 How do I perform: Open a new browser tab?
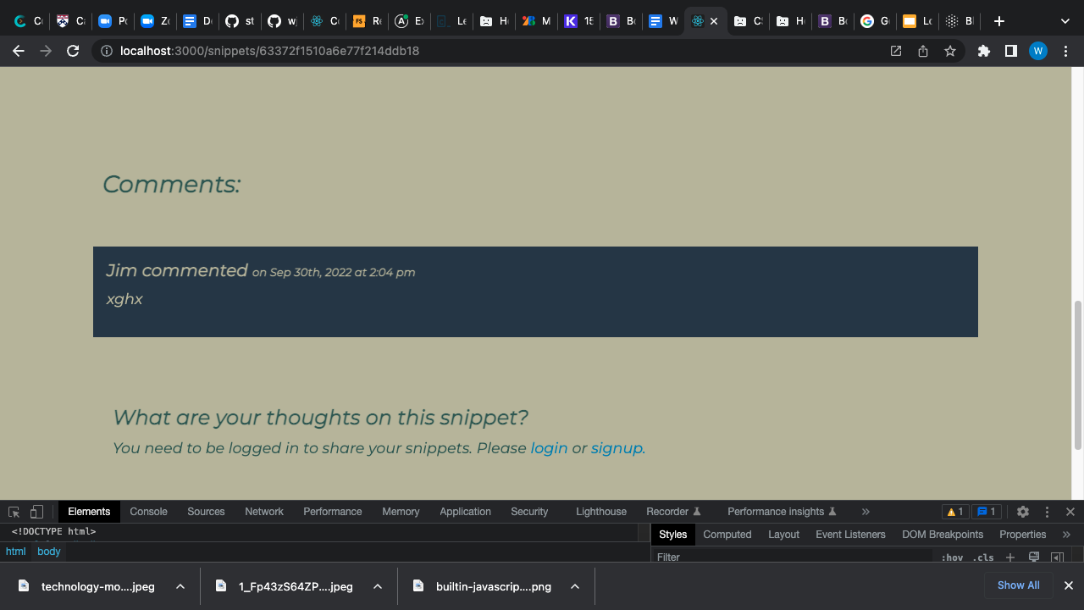click(999, 21)
